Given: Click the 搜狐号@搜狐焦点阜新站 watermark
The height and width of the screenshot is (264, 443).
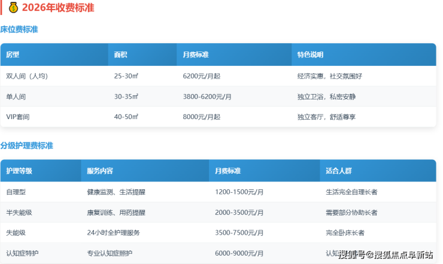Looking at the screenshot, I should (386, 255).
